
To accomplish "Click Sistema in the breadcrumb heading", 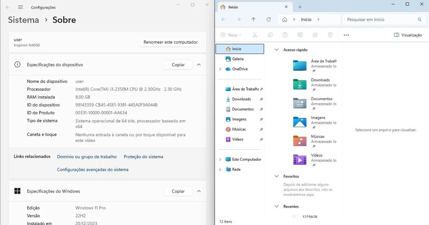I will coord(23,20).
